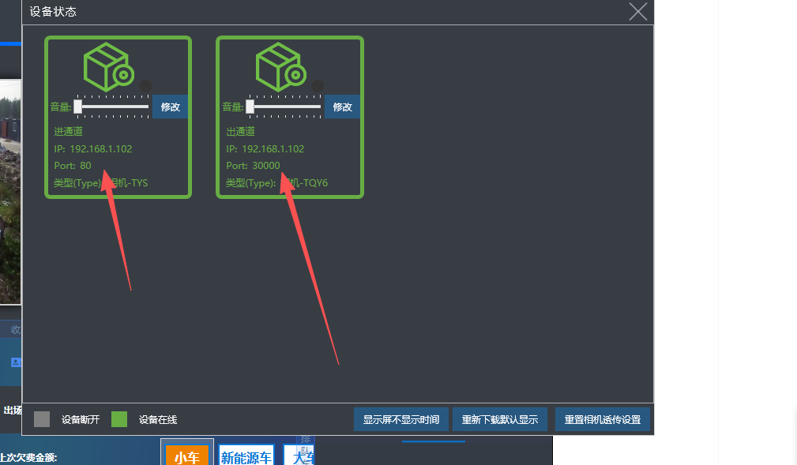The height and width of the screenshot is (465, 797).
Task: Click the 出通道 channel name label
Action: tap(240, 132)
